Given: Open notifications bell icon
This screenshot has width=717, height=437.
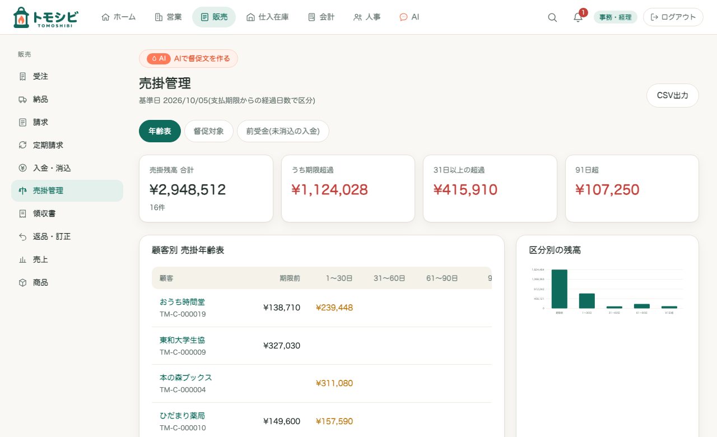Looking at the screenshot, I should [x=578, y=17].
